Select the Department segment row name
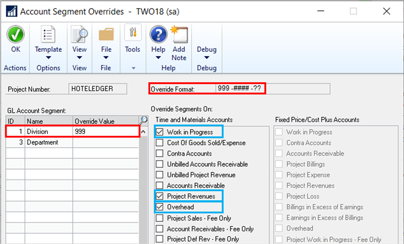This screenshot has height=244, width=404. point(48,142)
